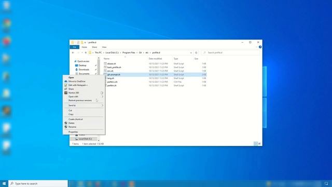Screen dimensions: 332x187
Task: Click the shield icon beside Delete
Action: tap(66, 123)
